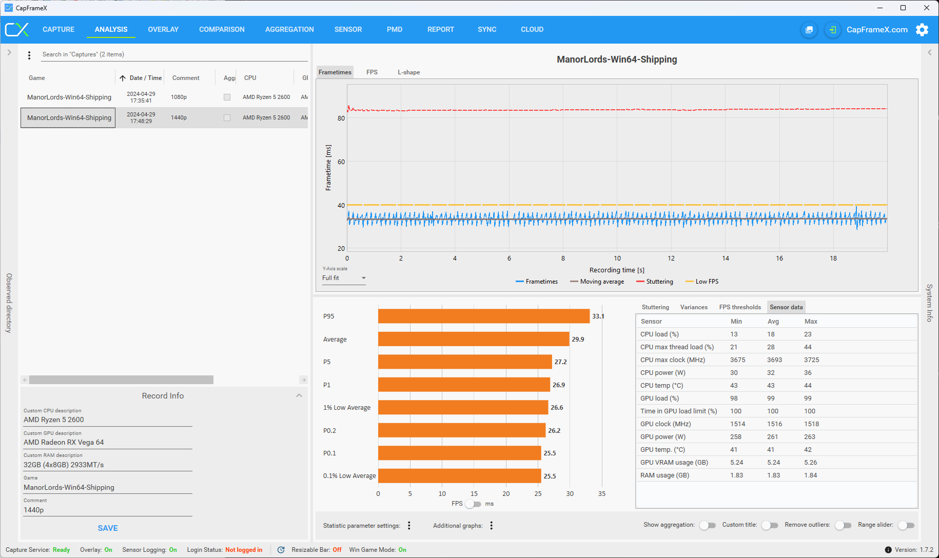Select the 1080p ManorLords capture row

coord(164,97)
